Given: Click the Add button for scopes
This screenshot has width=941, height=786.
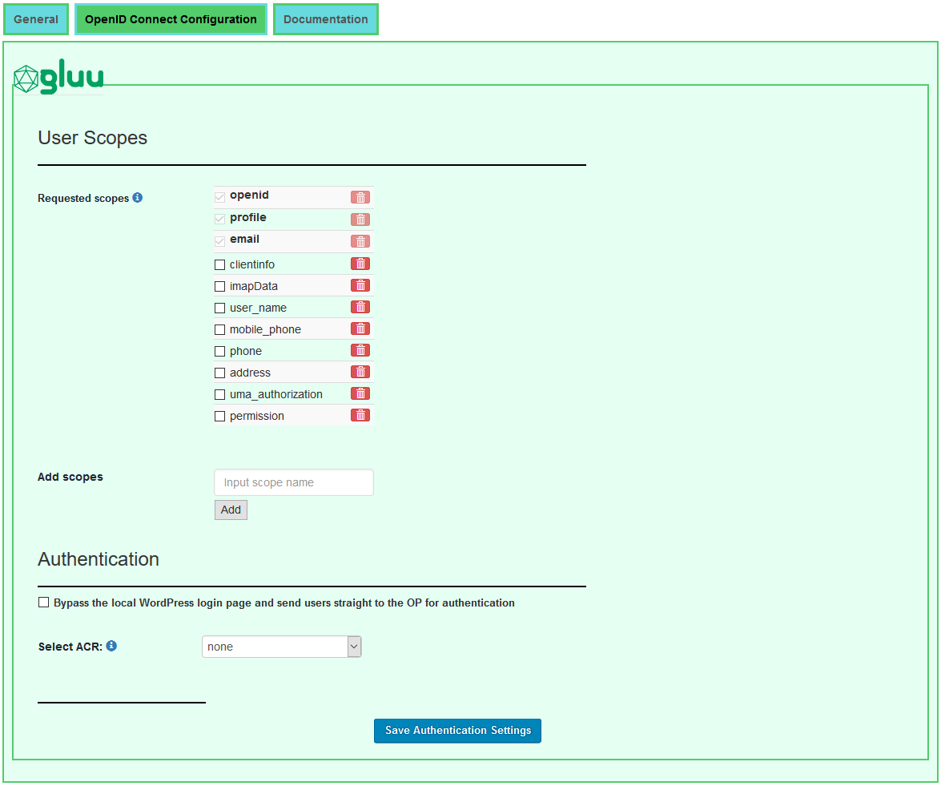Looking at the screenshot, I should [x=231, y=510].
